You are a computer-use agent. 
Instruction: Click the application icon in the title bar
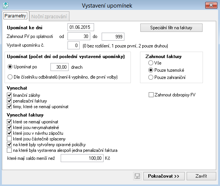pos(6,5)
